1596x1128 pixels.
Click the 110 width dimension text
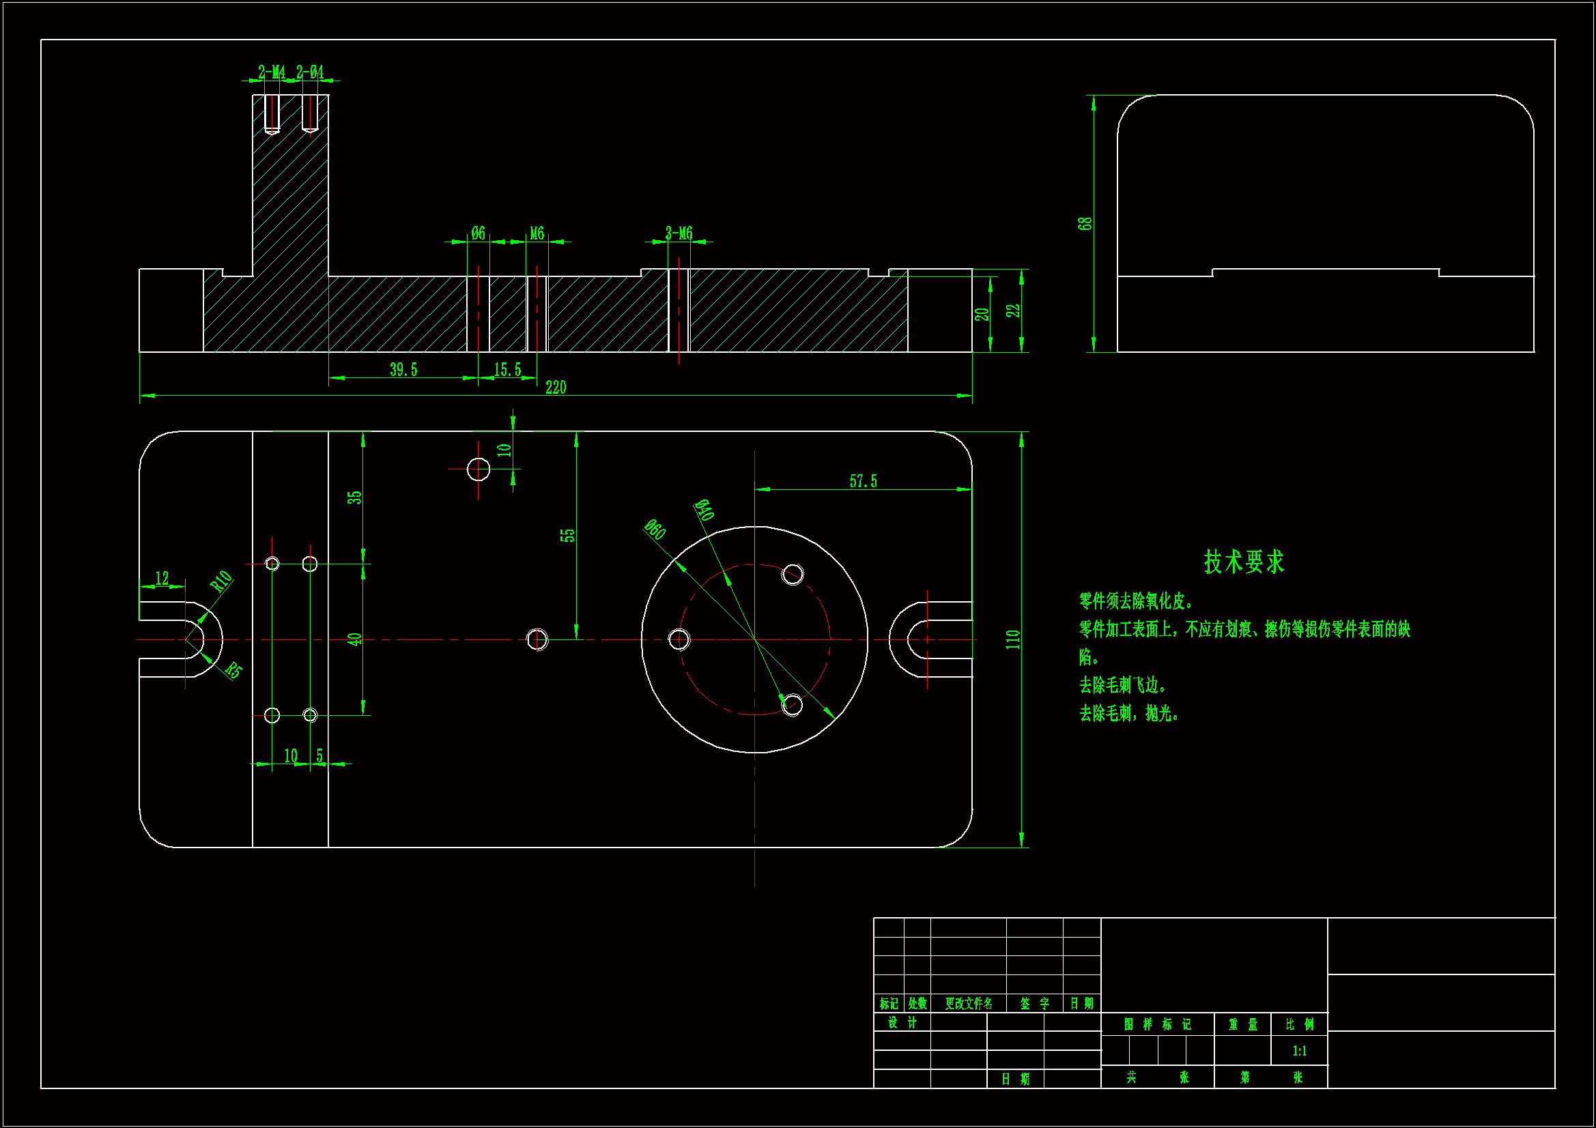click(x=1012, y=639)
